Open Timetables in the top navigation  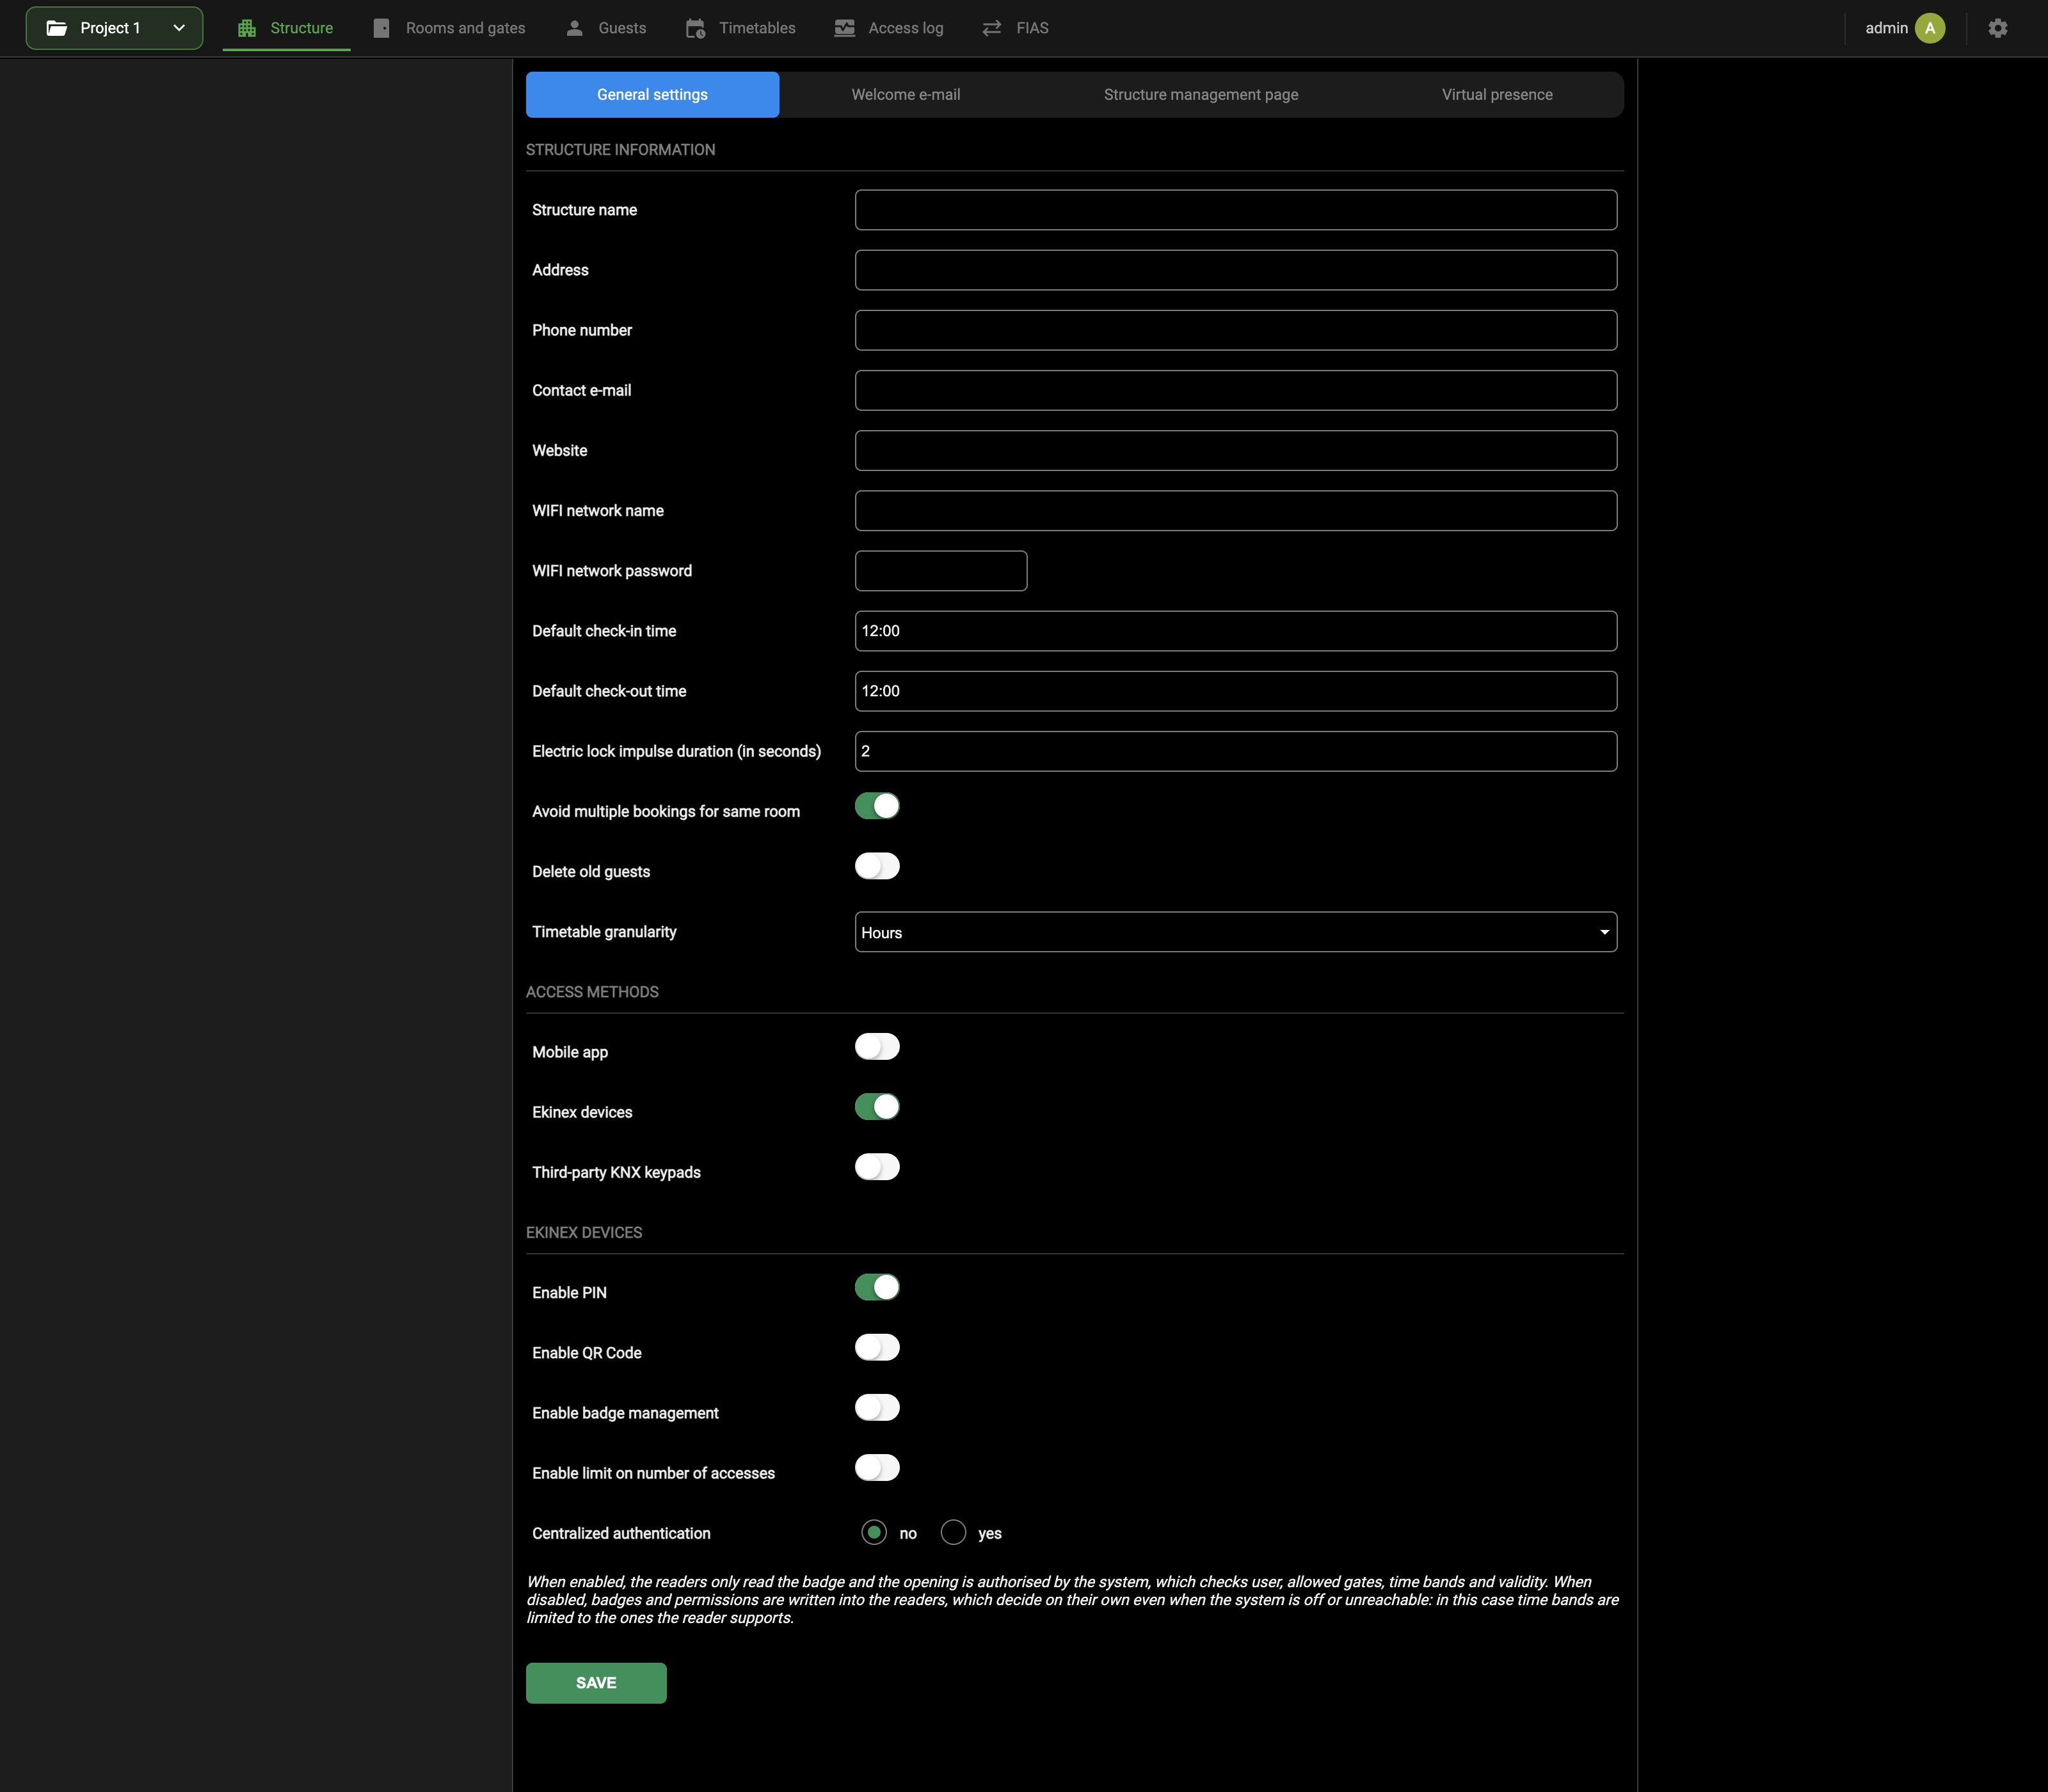(741, 28)
